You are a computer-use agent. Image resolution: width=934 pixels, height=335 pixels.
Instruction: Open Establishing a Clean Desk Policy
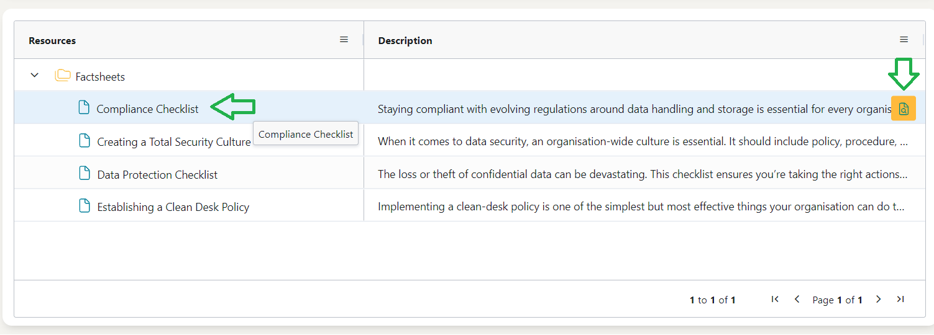click(x=173, y=207)
